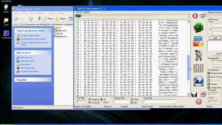Collapse the Other Places panel in Explorer
The width and height of the screenshot is (222, 125).
click(49, 52)
